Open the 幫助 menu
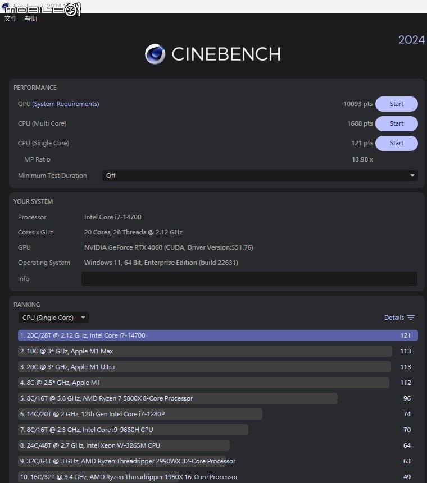Viewport: 427px width, 483px height. [x=31, y=19]
